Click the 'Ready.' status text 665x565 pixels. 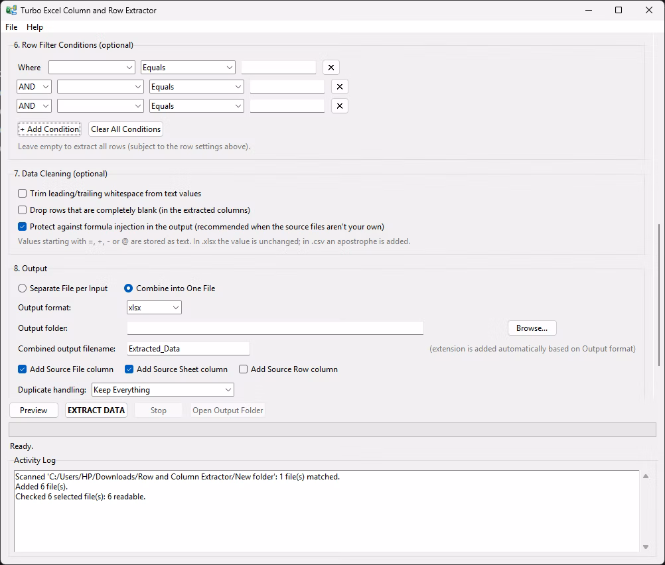pos(22,446)
